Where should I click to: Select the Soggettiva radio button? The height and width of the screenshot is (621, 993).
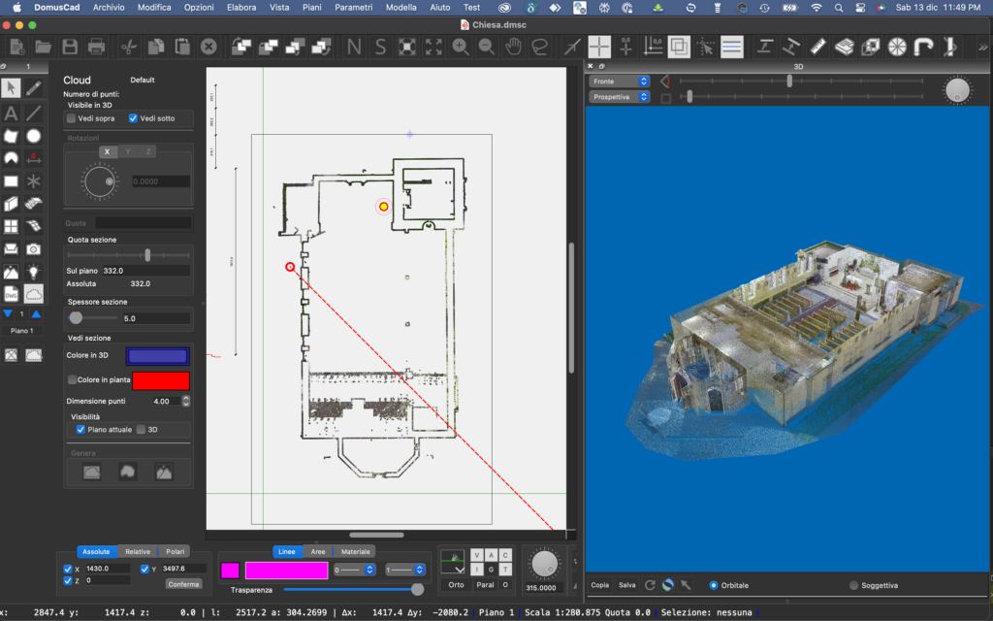tap(854, 585)
